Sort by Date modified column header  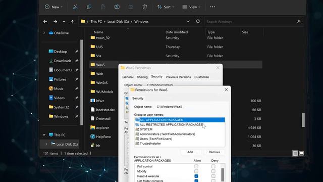177,32
